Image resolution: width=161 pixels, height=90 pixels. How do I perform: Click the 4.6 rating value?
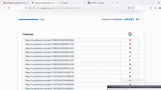(x=137, y=19)
